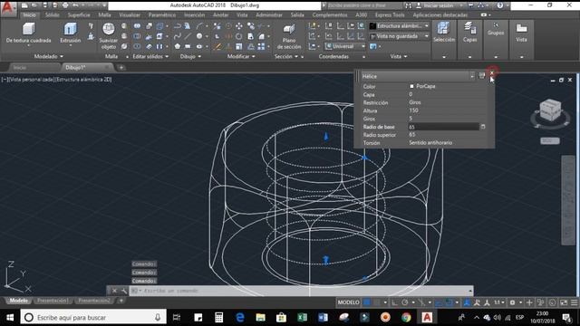Click the Windows search box
Viewport: 580px width, 326px height.
click(x=93, y=317)
